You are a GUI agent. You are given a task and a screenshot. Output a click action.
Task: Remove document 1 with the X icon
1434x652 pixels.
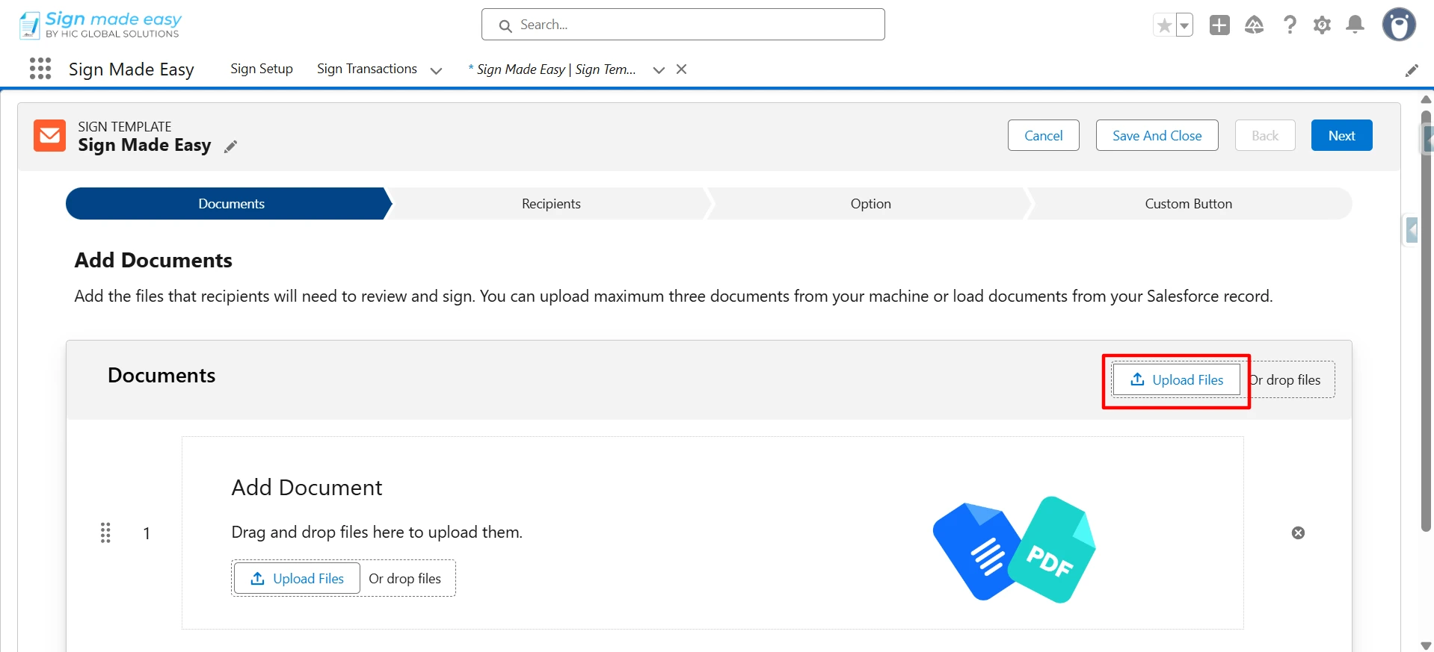click(1298, 533)
